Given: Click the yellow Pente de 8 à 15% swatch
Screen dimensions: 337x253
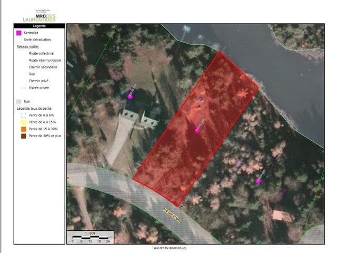Looking at the screenshot, I should 23,121.
